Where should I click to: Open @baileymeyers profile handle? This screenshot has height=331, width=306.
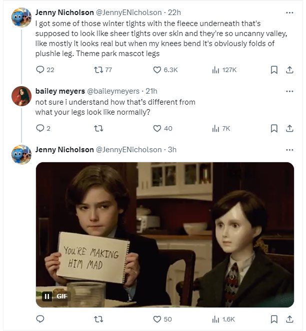pyautogui.click(x=113, y=91)
